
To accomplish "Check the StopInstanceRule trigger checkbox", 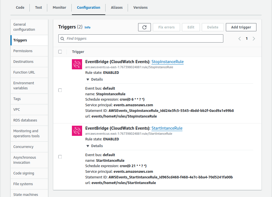I will tap(60, 90).
